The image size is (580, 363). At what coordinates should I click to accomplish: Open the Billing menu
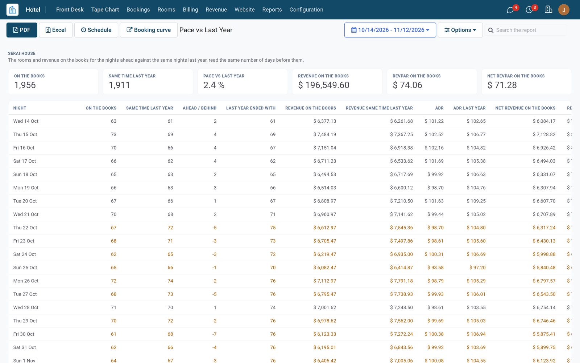pos(190,9)
